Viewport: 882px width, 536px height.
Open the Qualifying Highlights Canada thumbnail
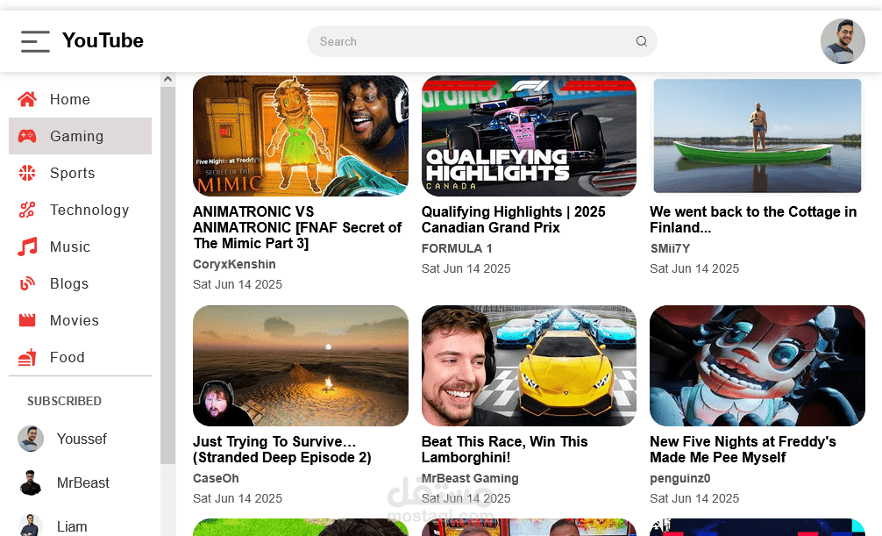(x=529, y=136)
